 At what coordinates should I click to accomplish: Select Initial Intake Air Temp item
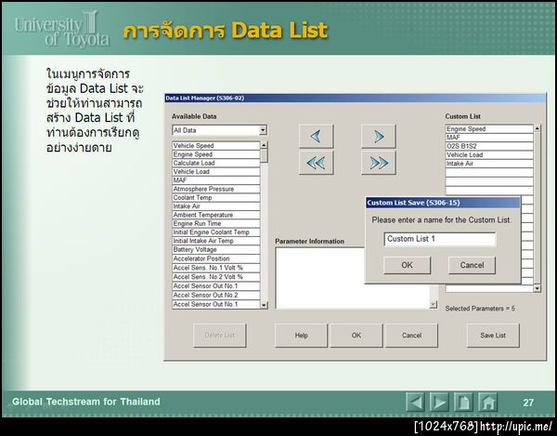click(x=216, y=241)
